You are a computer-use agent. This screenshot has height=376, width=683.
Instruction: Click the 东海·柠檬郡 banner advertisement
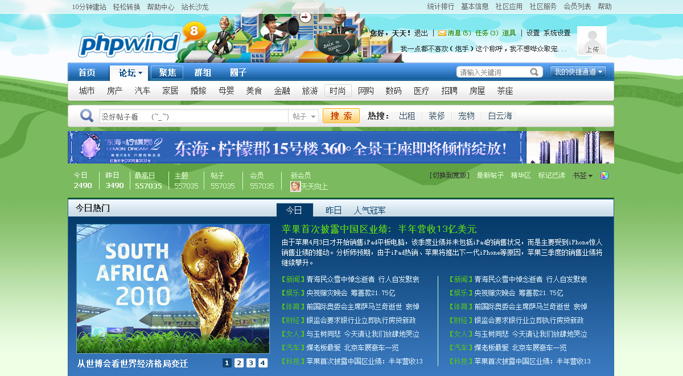(341, 147)
